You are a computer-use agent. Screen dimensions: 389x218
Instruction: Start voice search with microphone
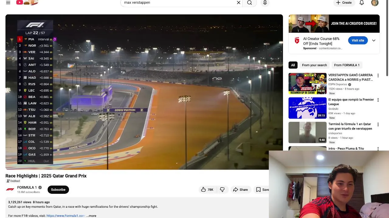(265, 2)
